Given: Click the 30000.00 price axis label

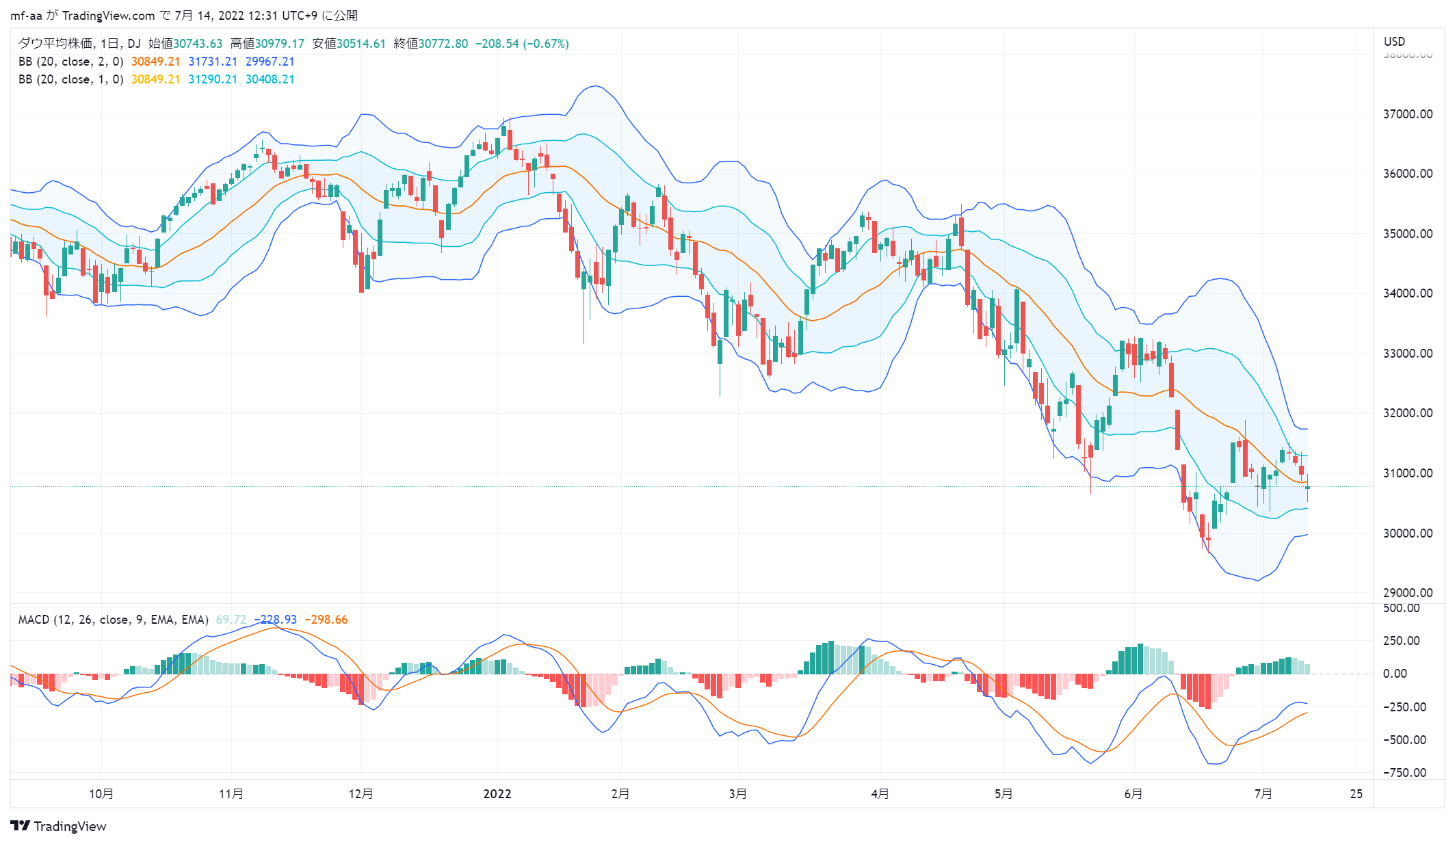Looking at the screenshot, I should tap(1408, 533).
